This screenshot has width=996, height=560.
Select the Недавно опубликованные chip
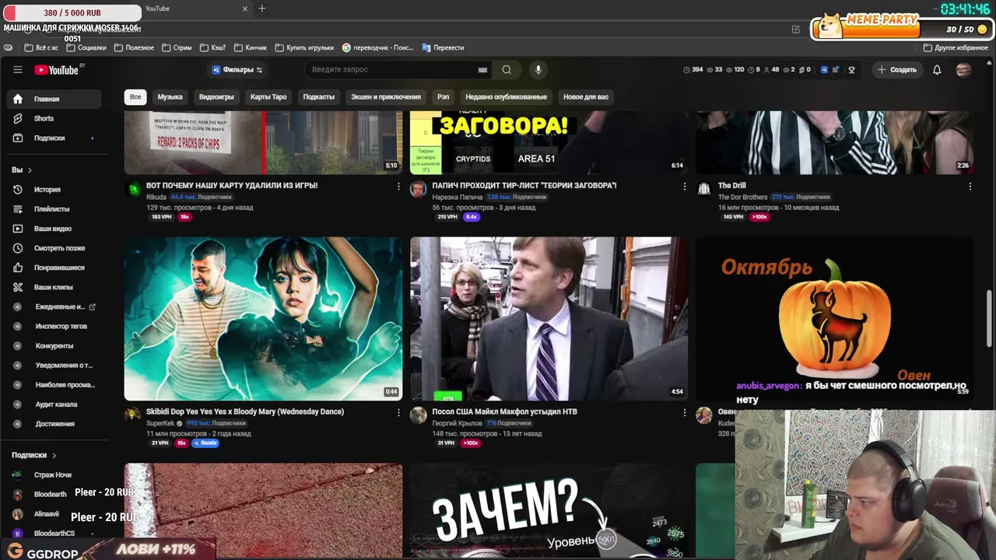506,96
